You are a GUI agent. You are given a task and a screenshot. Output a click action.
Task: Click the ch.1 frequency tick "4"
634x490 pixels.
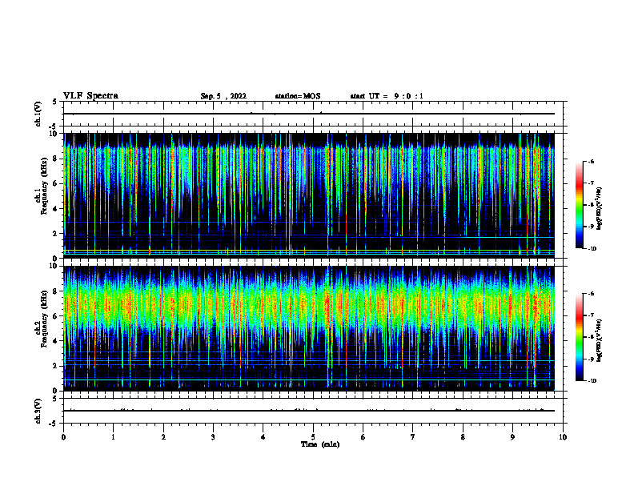[x=55, y=209]
